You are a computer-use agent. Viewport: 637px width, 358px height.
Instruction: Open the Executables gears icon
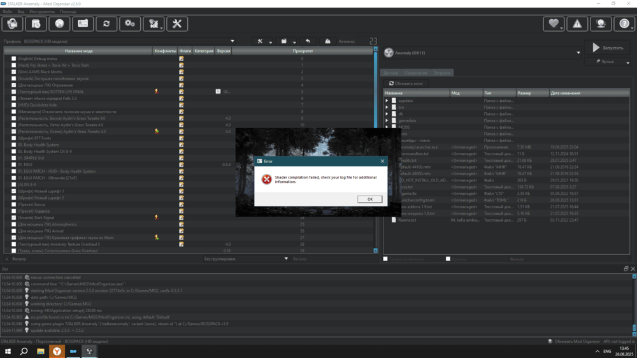[130, 24]
